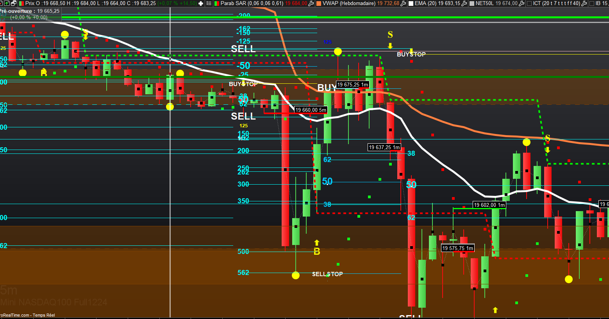Click the SELLSTOP label near 562 level

pyautogui.click(x=327, y=274)
